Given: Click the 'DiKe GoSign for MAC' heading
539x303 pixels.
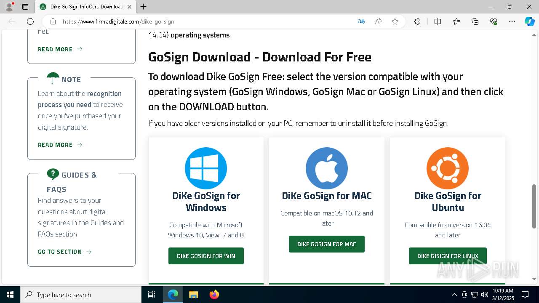Looking at the screenshot, I should point(327,196).
